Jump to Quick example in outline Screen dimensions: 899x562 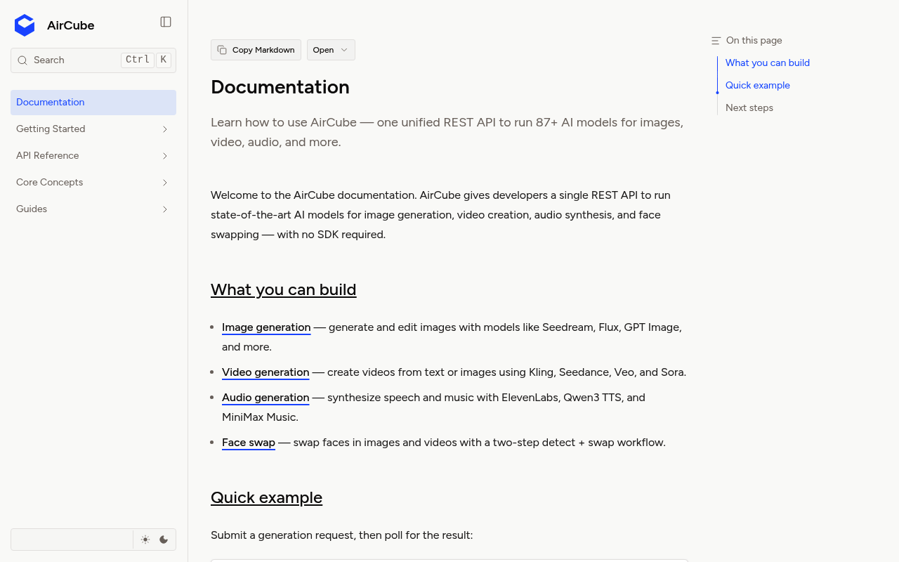758,86
